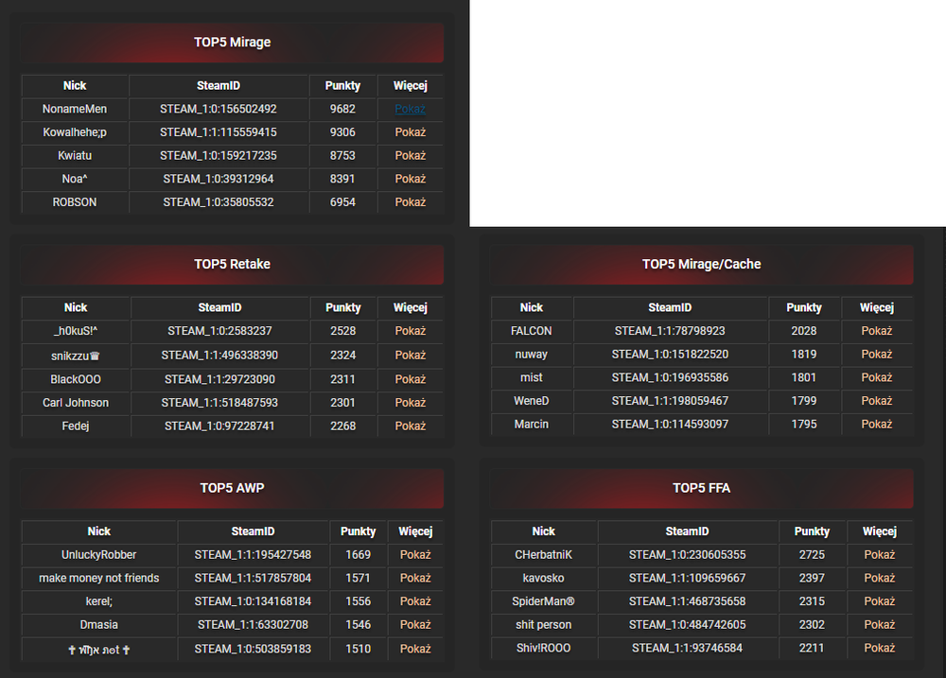946x678 pixels.
Task: Click SteamID column header in TOP5 Retake
Action: [219, 307]
